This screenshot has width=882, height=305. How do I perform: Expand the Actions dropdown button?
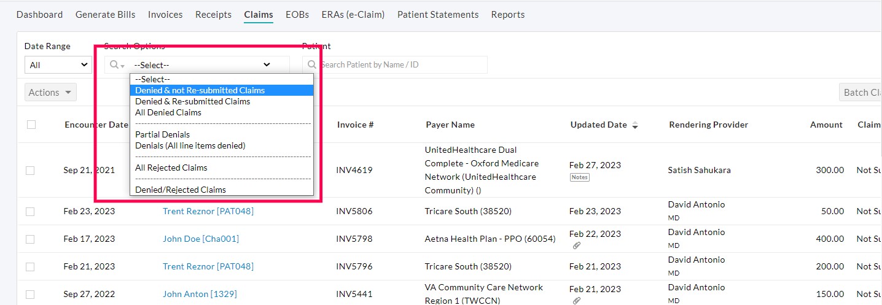(51, 93)
